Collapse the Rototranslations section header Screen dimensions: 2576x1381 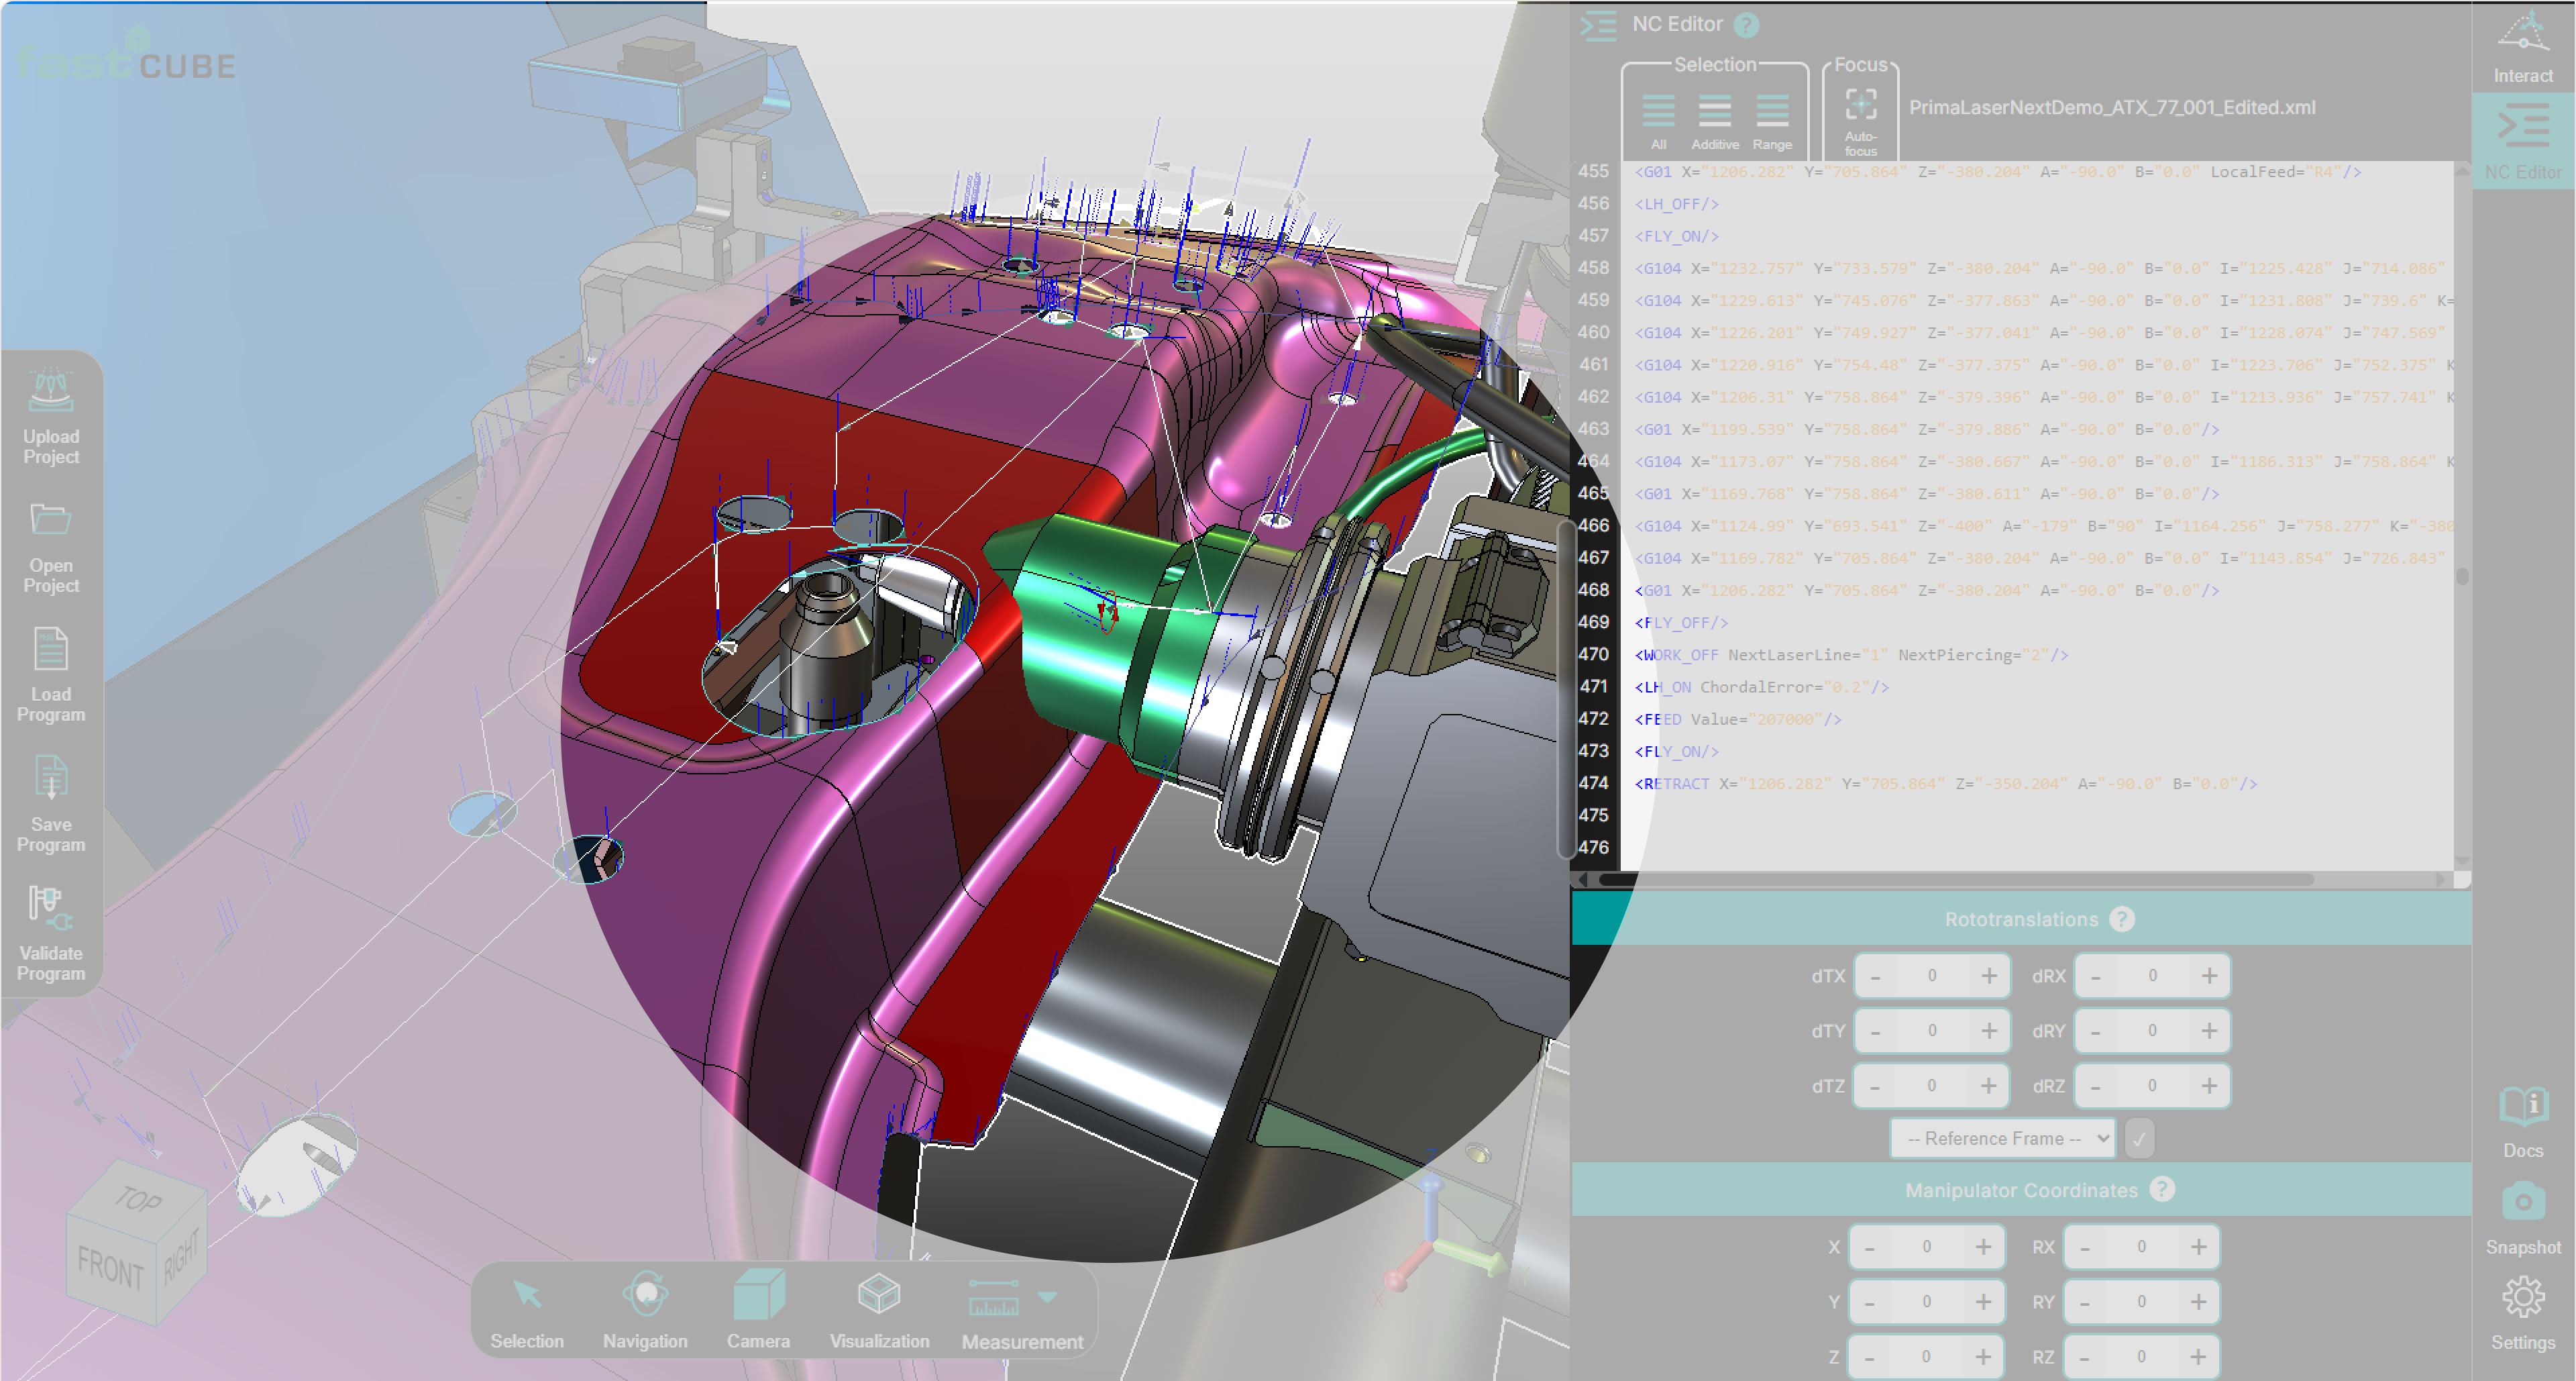pos(2020,919)
